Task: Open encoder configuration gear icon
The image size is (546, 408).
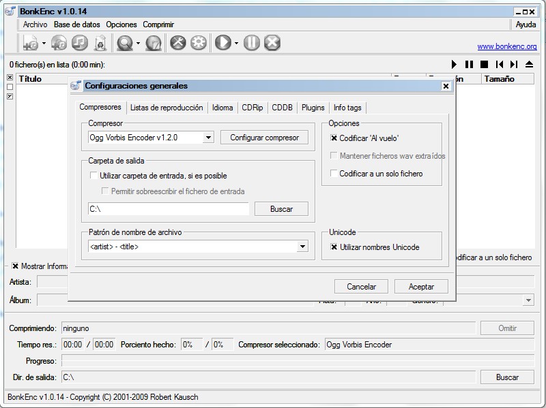Action: point(199,43)
